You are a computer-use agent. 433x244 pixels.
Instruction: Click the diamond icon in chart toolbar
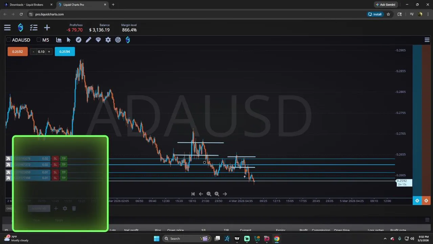pos(98,40)
